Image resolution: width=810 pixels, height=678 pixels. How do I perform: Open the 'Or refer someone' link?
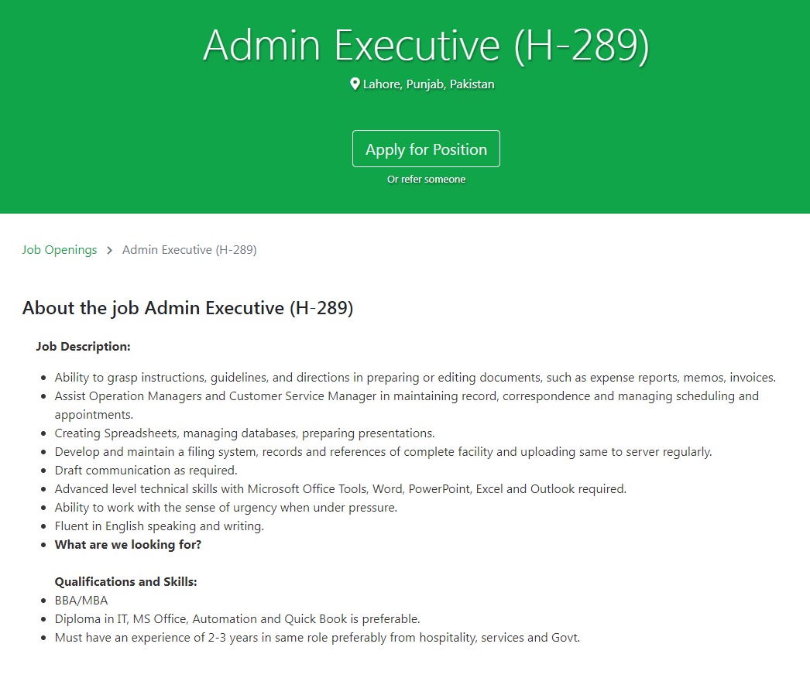tap(426, 180)
